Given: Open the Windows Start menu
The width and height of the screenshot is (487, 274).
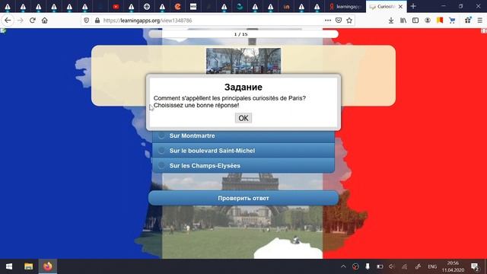Looking at the screenshot, I should pyautogui.click(x=9, y=266).
